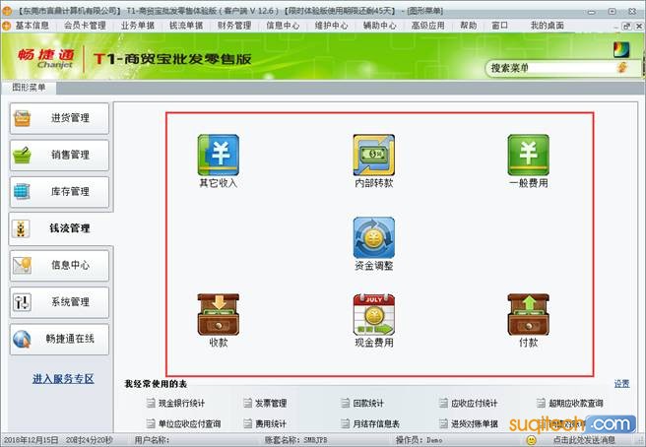Click the document icon beside 发票管理
Screen dimensions: 646x447
point(247,403)
